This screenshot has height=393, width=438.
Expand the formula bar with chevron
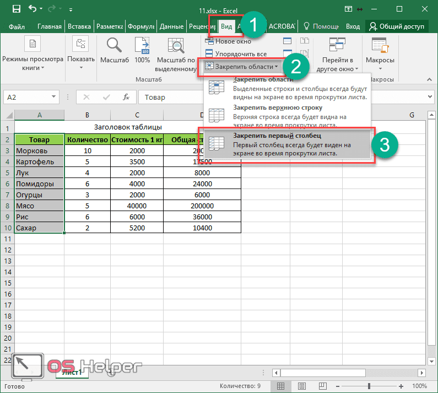[430, 97]
